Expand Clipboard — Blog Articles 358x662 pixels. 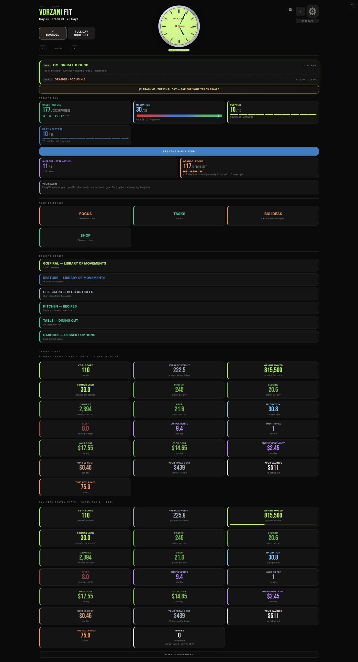(x=179, y=294)
